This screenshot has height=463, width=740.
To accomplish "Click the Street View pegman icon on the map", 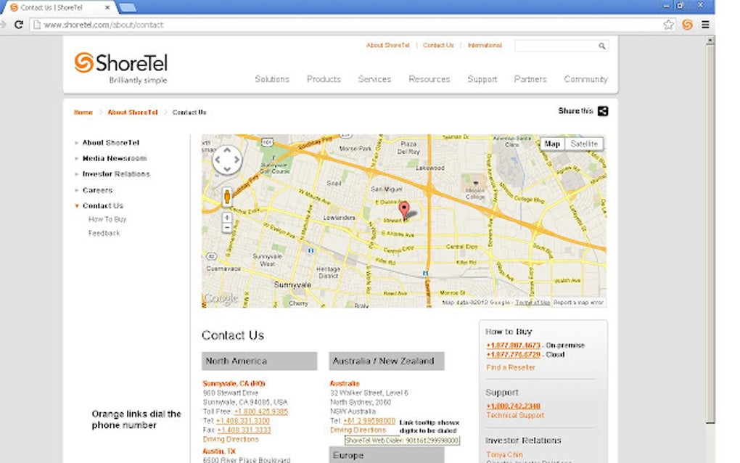I will pyautogui.click(x=227, y=194).
